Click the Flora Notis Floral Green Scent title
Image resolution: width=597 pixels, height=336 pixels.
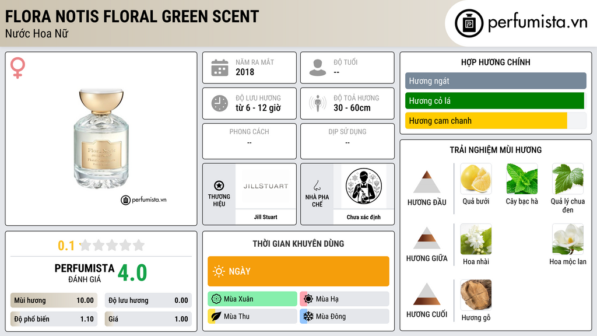(132, 16)
